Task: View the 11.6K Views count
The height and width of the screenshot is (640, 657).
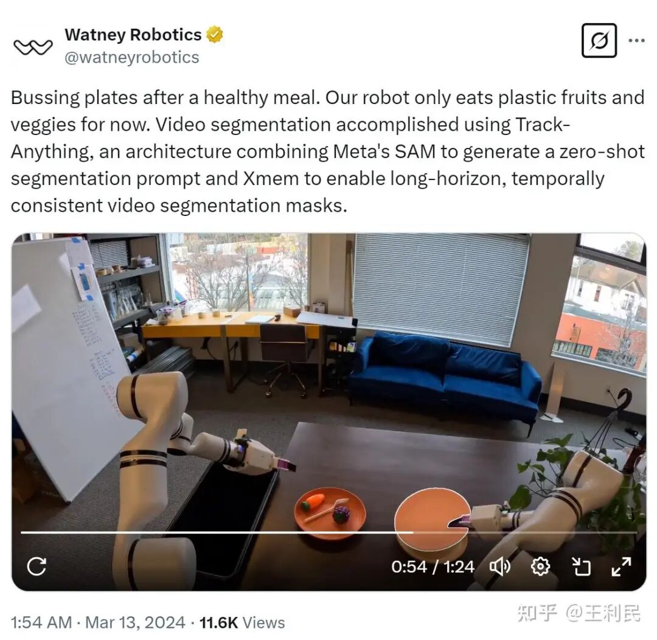Action: coord(242,622)
